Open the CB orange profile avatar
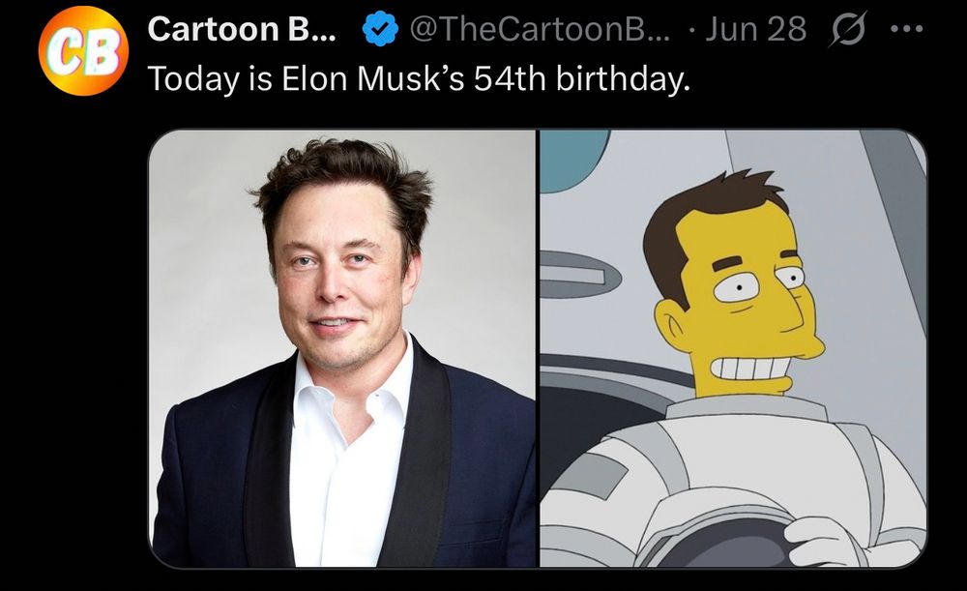The image size is (967, 591). tap(83, 50)
